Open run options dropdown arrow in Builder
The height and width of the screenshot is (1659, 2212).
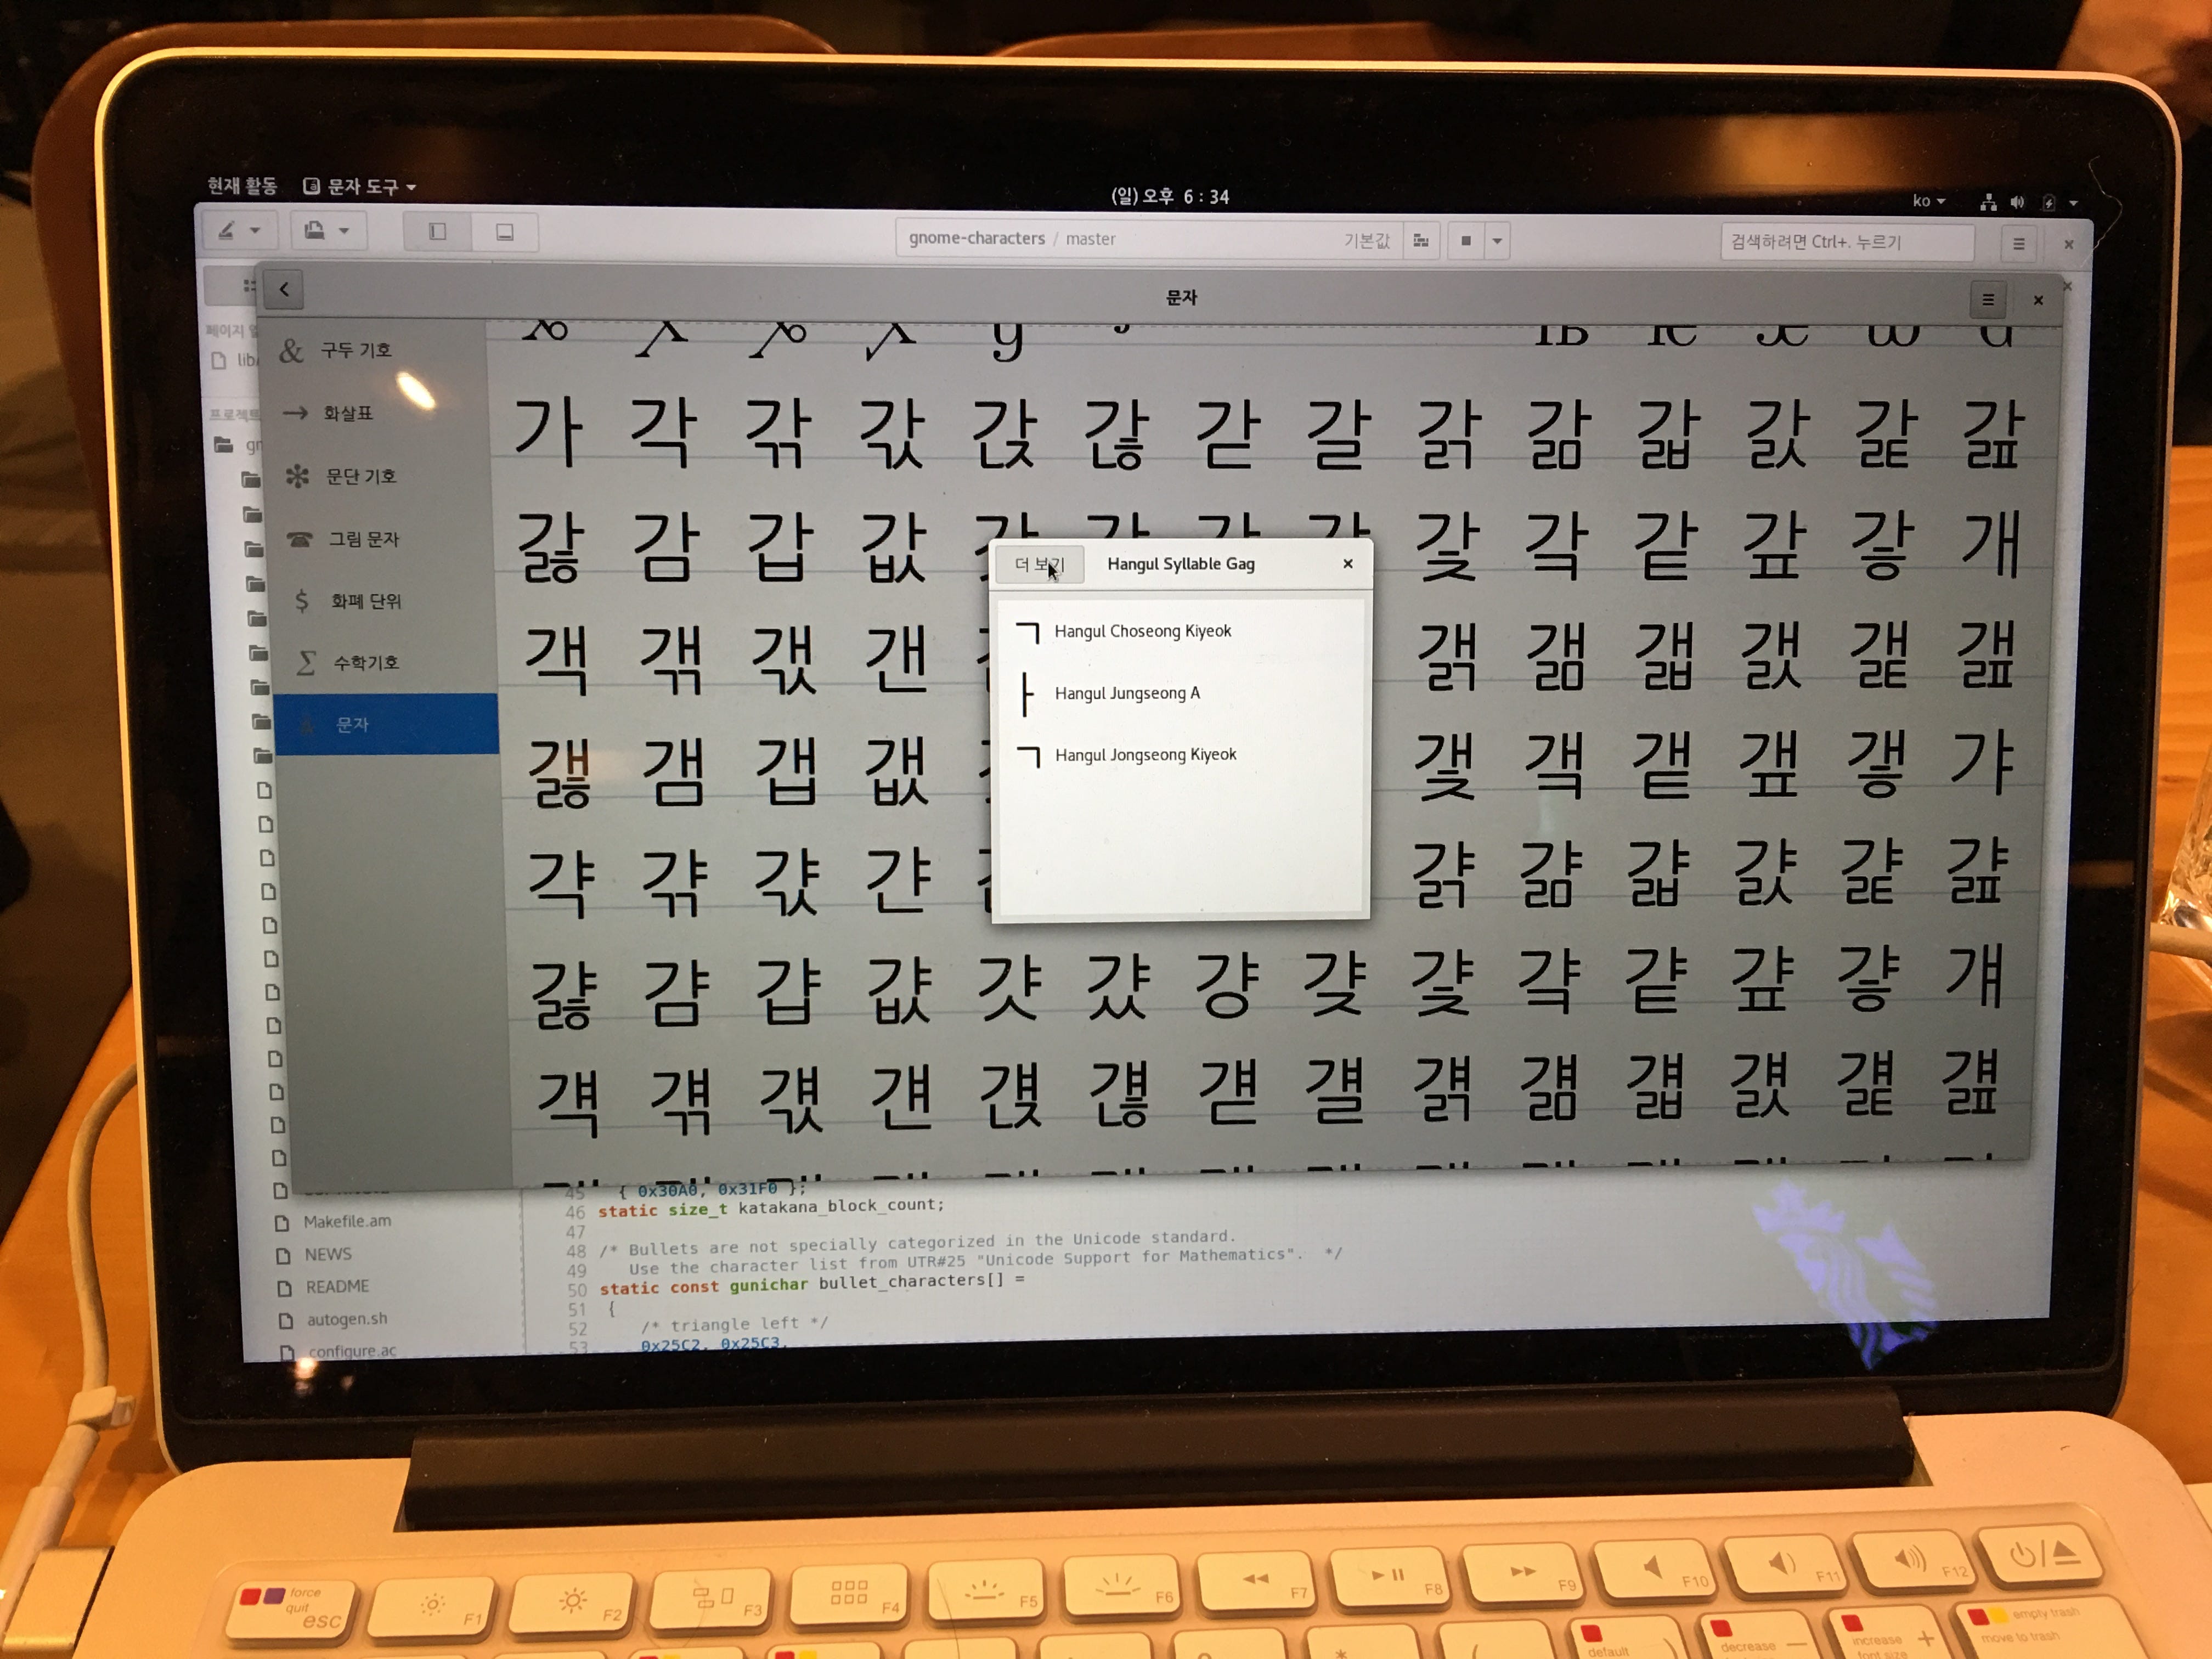click(x=1497, y=241)
